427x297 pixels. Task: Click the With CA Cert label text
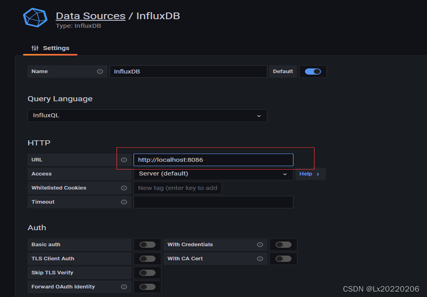(185, 259)
